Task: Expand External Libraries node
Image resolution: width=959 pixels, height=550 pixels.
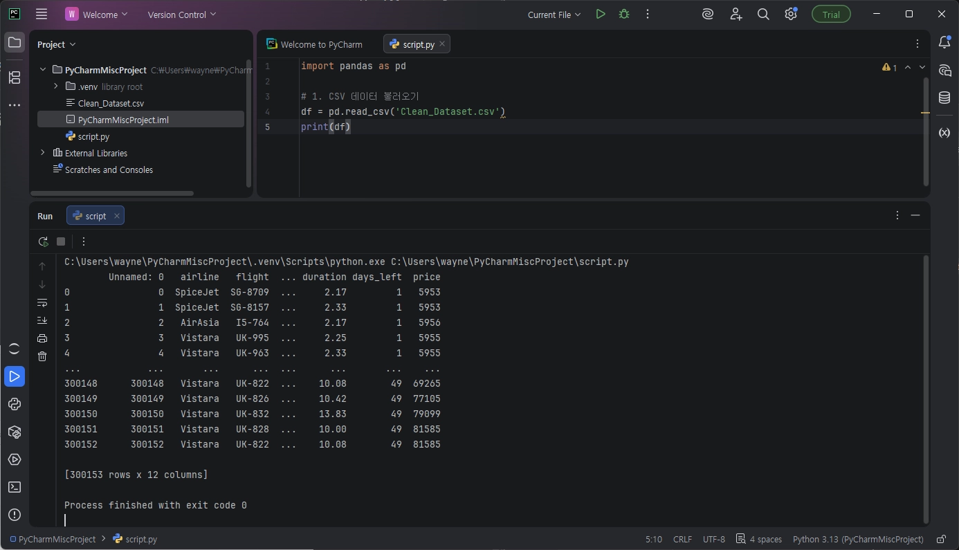Action: [x=43, y=153]
